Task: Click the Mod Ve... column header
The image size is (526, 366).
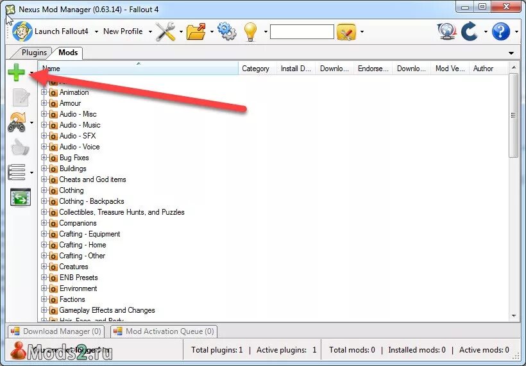Action: pyautogui.click(x=450, y=69)
